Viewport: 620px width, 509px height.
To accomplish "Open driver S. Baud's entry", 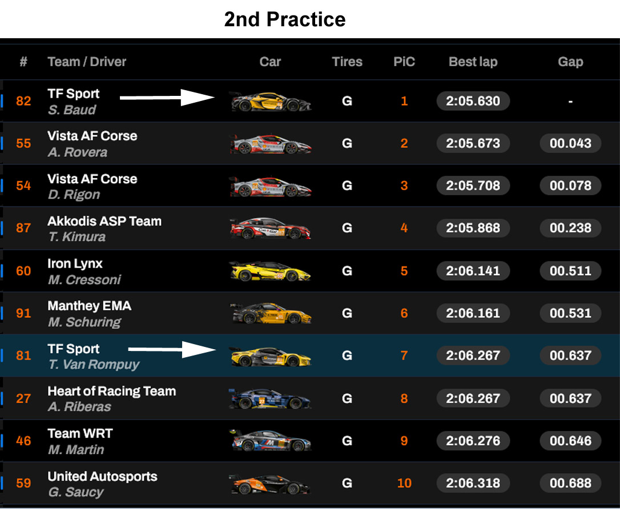I will point(72,110).
